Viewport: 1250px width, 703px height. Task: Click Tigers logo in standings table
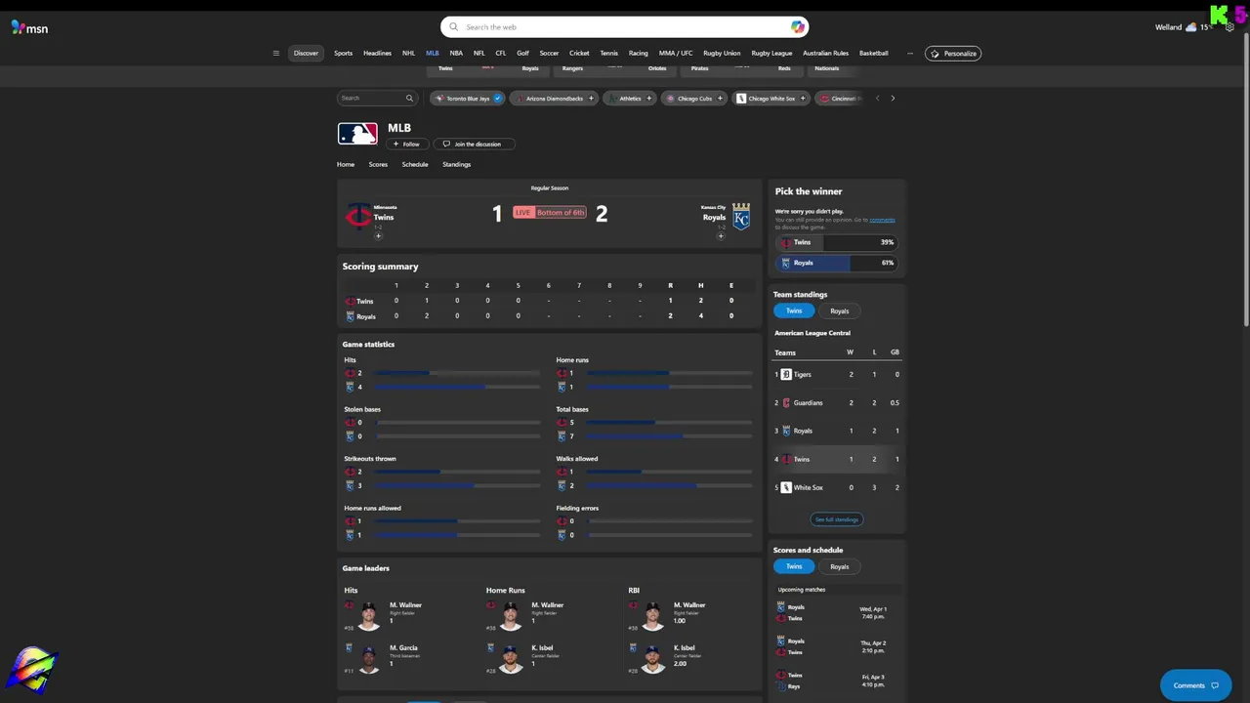[x=786, y=374]
